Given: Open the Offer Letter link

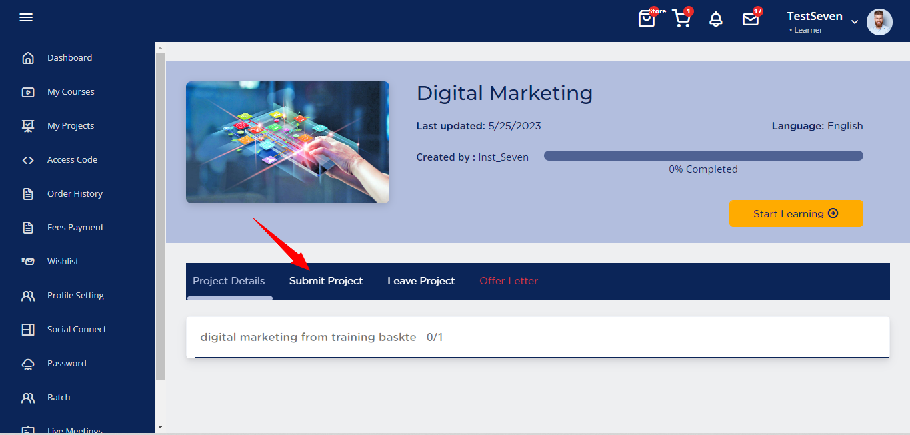Looking at the screenshot, I should pyautogui.click(x=509, y=281).
